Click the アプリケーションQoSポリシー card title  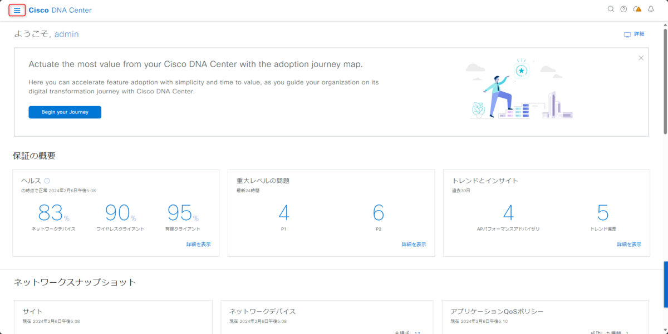[x=497, y=312]
